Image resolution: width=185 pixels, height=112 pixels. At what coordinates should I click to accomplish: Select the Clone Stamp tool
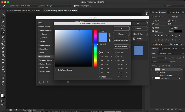click(x=3, y=44)
